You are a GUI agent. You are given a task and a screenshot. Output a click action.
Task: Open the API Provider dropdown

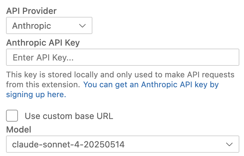point(49,26)
